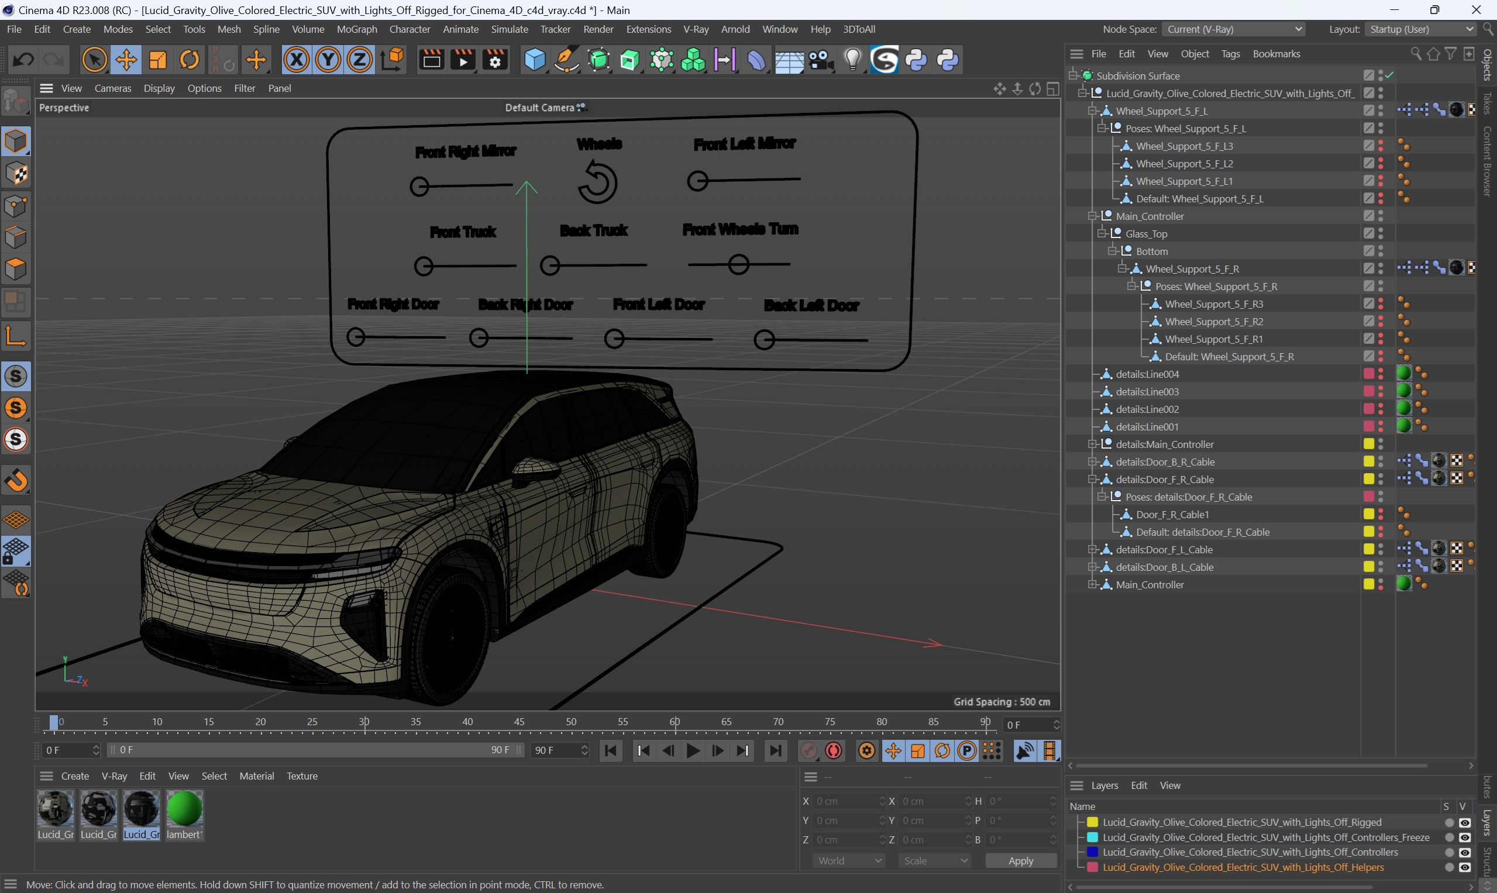This screenshot has height=893, width=1497.
Task: Expand details:Door_B_R_Cable tree node
Action: [1093, 461]
